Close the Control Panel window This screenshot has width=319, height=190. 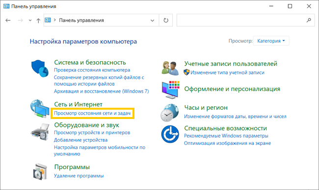coord(309,6)
